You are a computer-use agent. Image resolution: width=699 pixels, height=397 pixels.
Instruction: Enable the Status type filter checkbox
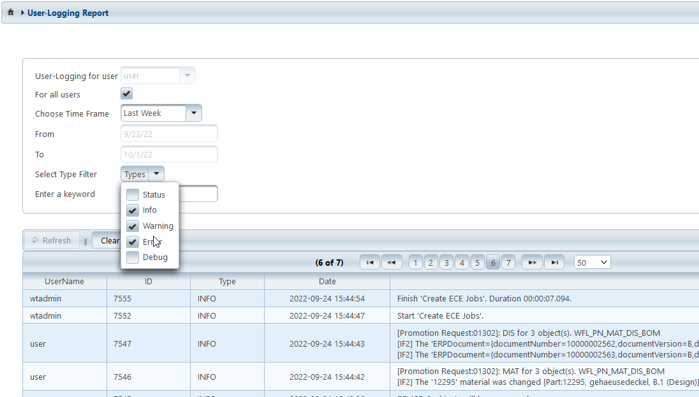point(133,195)
